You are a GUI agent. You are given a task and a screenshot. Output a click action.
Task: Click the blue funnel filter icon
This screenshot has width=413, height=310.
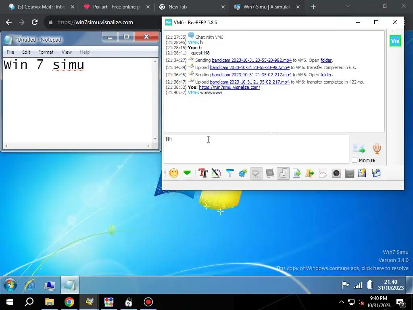pos(229,173)
